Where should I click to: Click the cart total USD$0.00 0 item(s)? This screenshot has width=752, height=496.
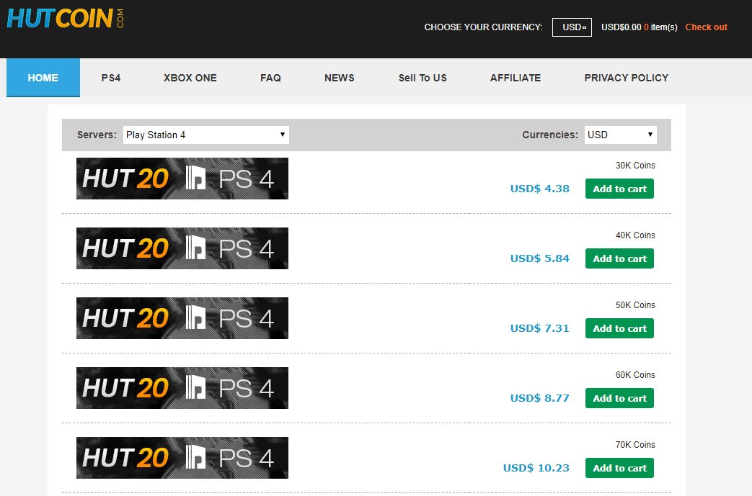pos(640,27)
